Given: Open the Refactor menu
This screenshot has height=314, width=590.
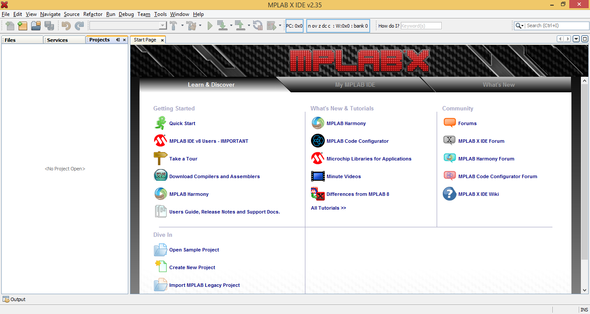Looking at the screenshot, I should 93,14.
